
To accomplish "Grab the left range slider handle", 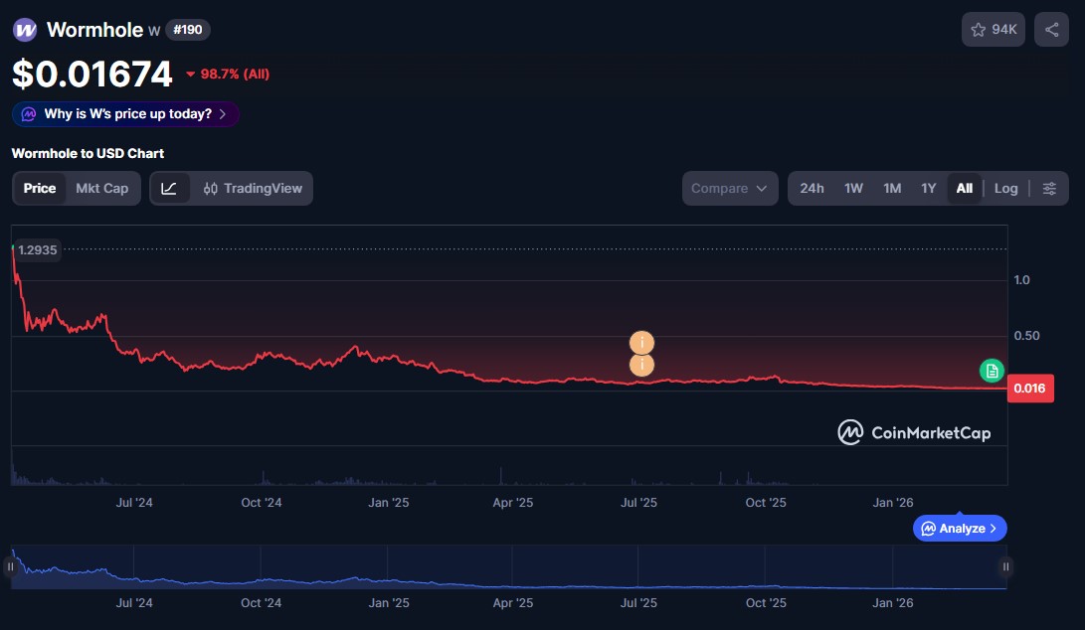I will 10,567.
